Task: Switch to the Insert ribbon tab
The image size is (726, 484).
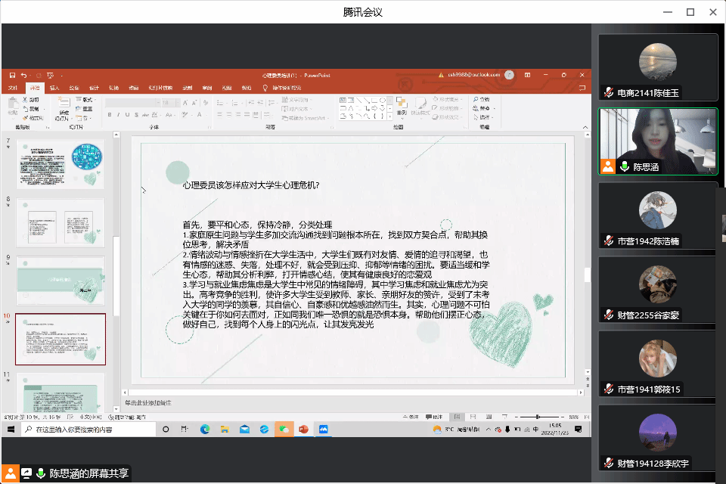Action: pos(54,88)
